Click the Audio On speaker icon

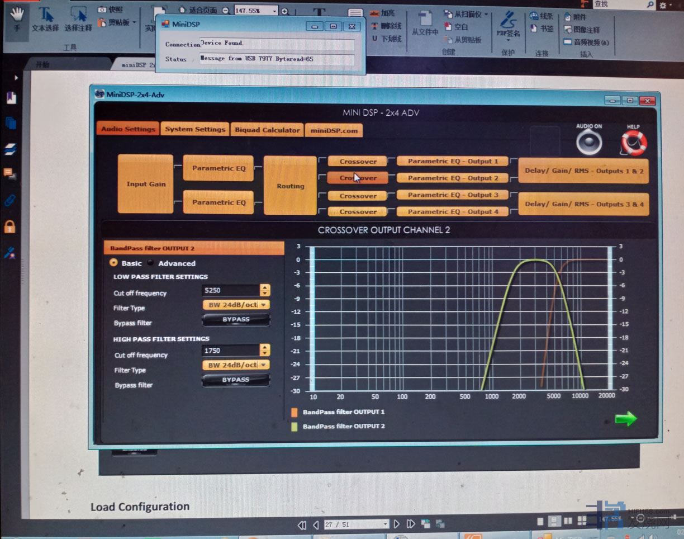click(x=589, y=143)
